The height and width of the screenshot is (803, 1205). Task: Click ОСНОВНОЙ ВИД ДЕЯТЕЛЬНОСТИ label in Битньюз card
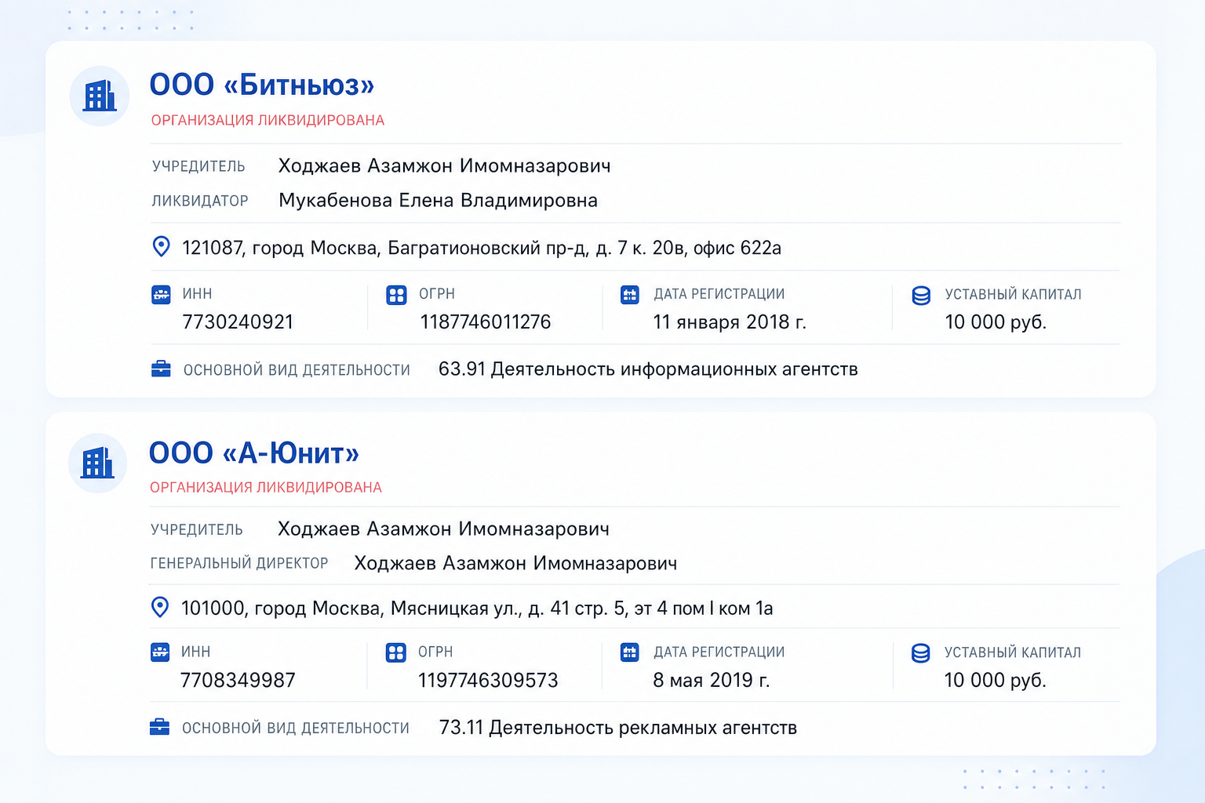pos(297,370)
